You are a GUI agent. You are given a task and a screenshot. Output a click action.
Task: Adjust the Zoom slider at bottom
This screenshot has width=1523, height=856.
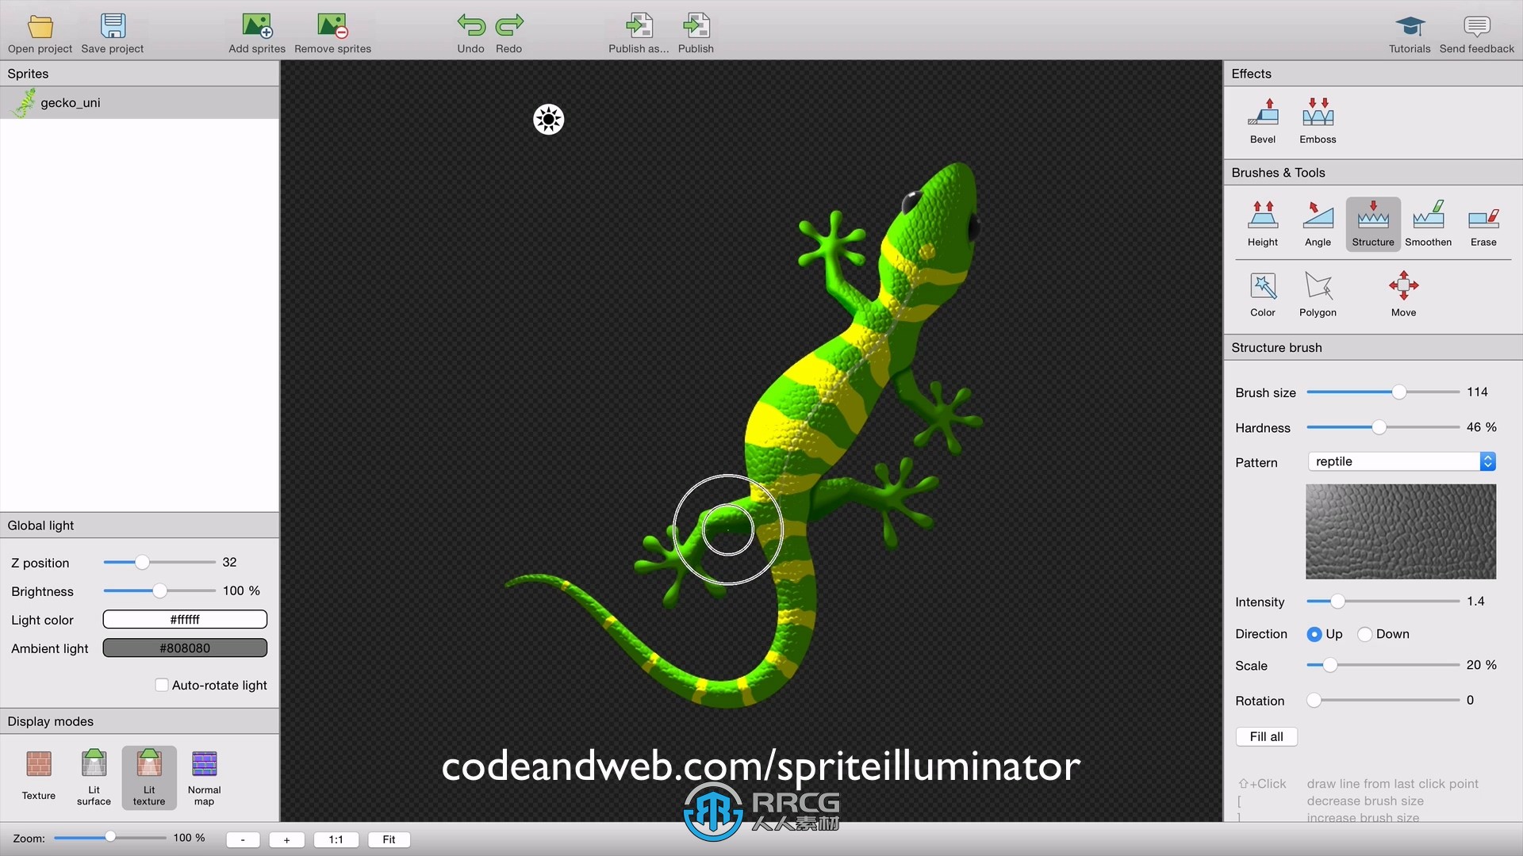pyautogui.click(x=110, y=837)
